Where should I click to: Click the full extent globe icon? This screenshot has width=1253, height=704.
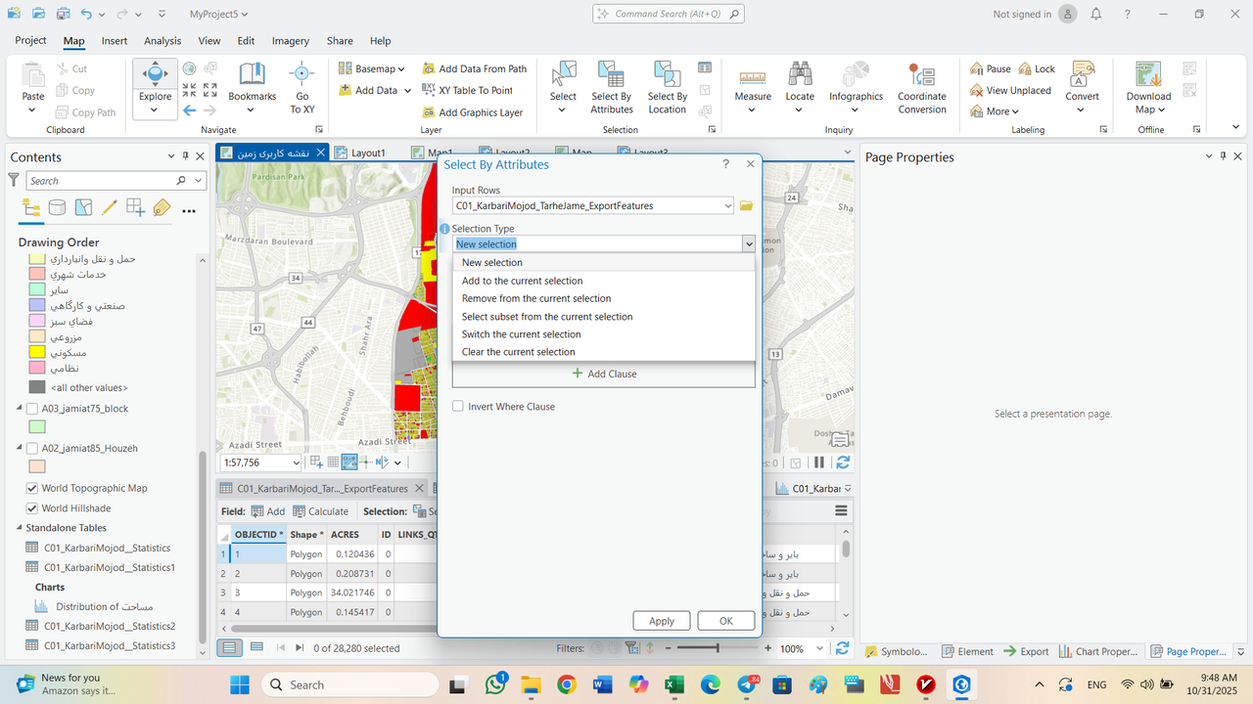coord(189,68)
